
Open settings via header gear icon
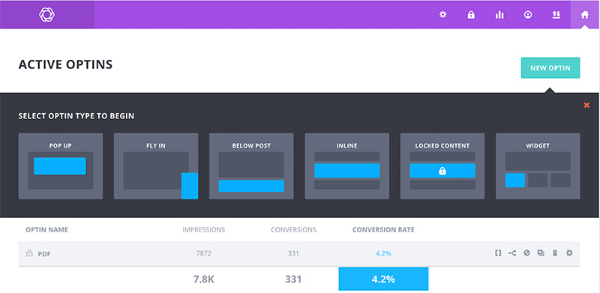442,15
